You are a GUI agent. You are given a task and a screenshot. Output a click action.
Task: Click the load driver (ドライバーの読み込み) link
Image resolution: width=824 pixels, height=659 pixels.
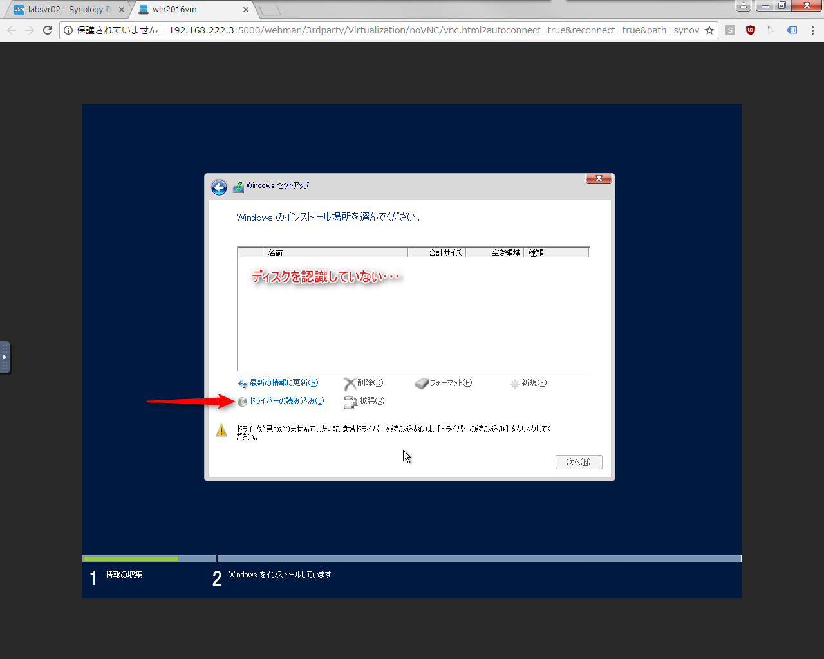click(286, 401)
